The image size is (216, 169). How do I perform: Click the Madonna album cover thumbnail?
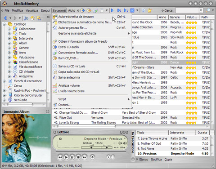pyautogui.click(x=26, y=138)
